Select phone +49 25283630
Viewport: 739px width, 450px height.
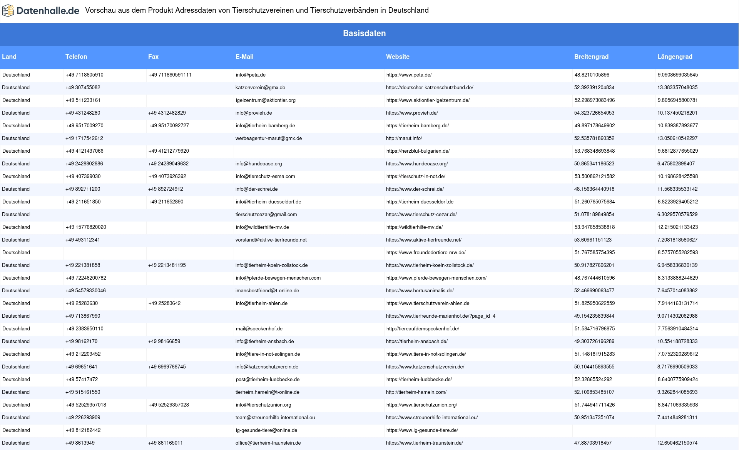[82, 303]
